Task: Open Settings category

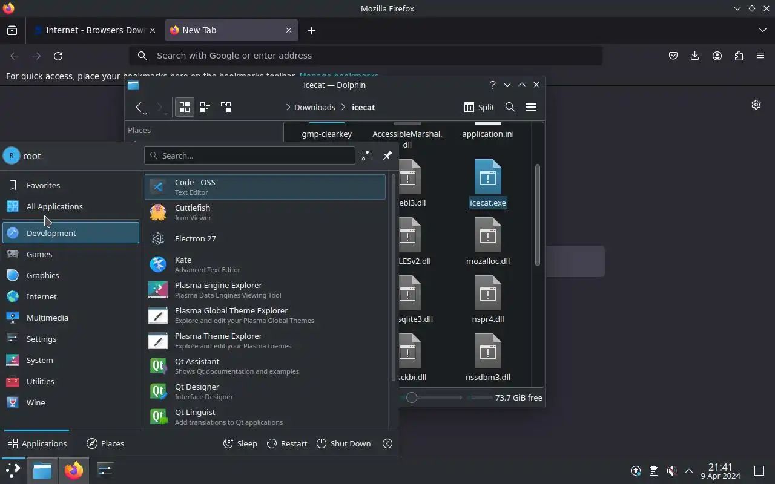Action: coord(71,339)
